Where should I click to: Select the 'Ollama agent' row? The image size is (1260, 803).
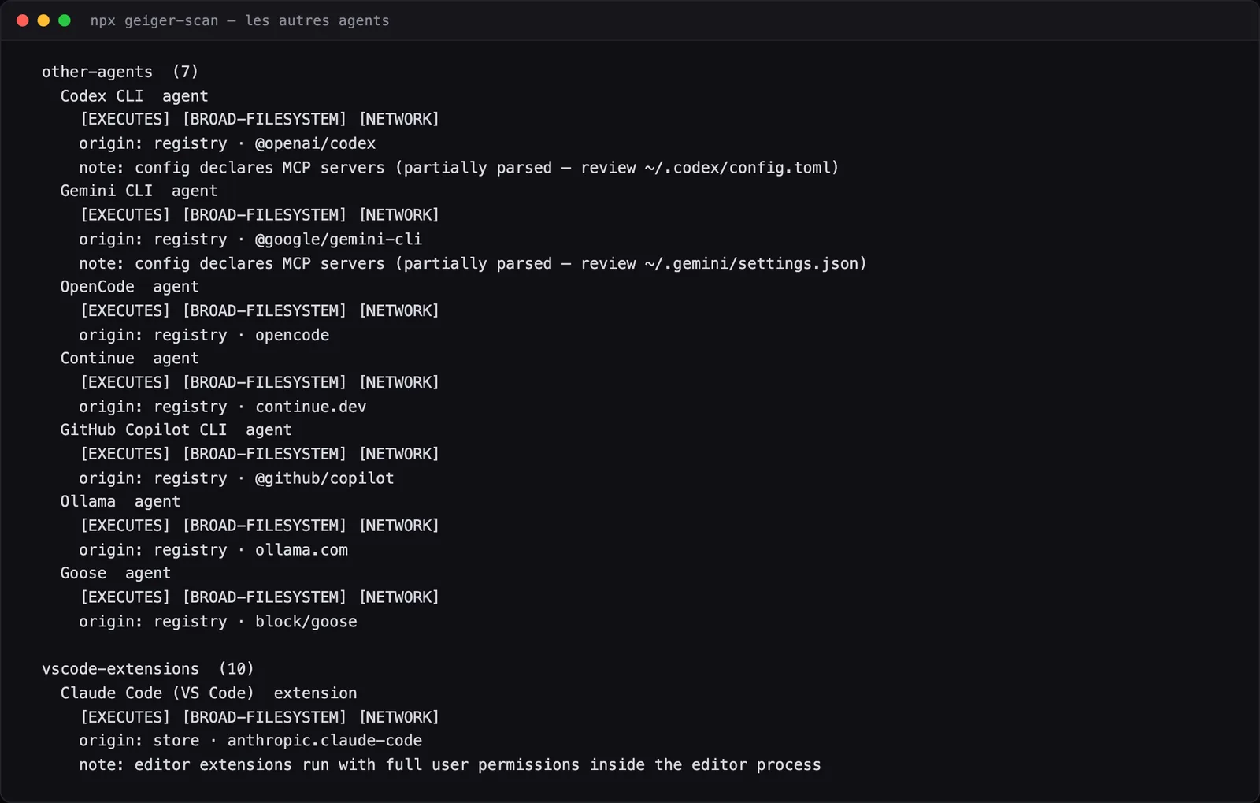[120, 502]
